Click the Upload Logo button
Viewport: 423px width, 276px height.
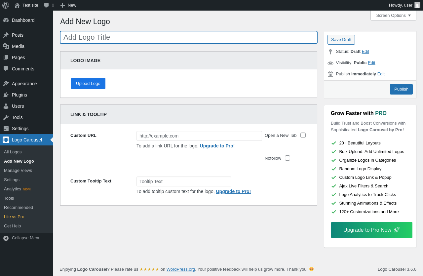pos(88,84)
